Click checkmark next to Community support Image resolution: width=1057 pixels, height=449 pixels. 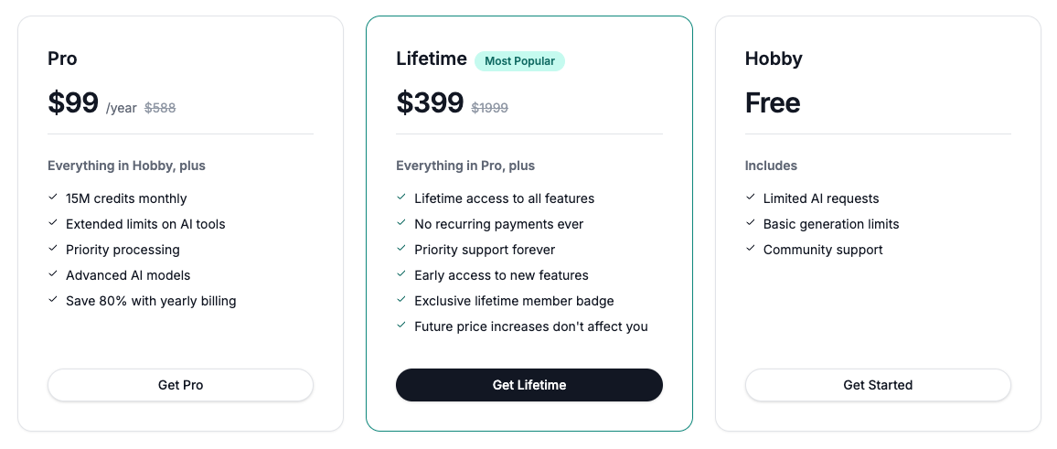pos(751,249)
